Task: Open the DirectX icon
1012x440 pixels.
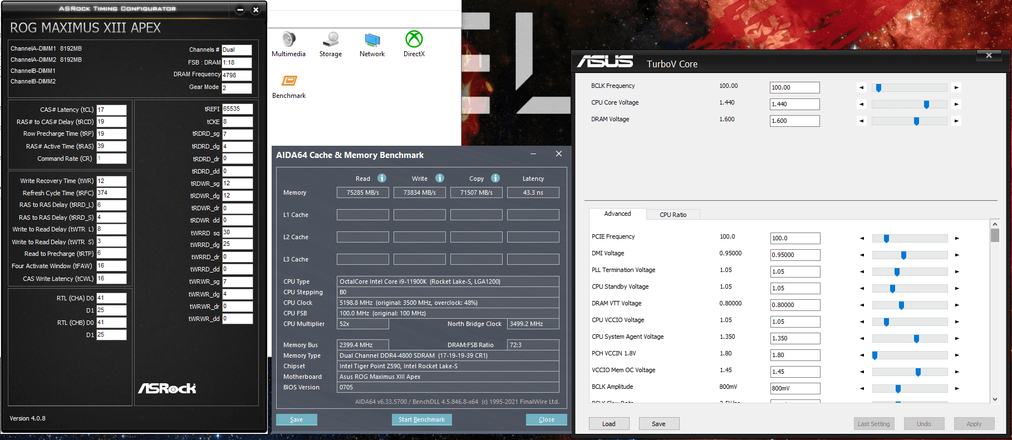Action: [x=414, y=45]
